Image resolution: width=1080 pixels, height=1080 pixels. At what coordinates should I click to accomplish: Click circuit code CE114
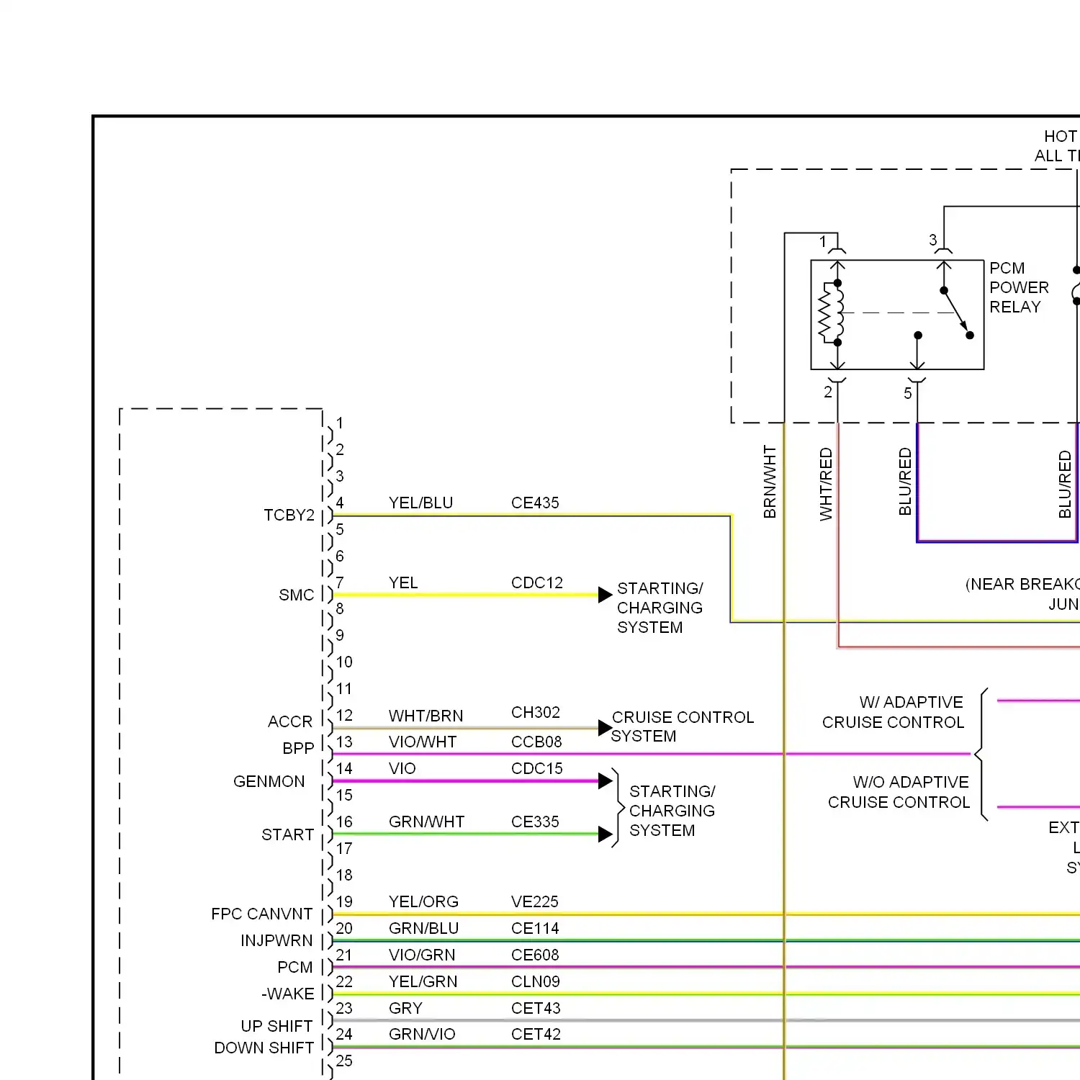535,928
